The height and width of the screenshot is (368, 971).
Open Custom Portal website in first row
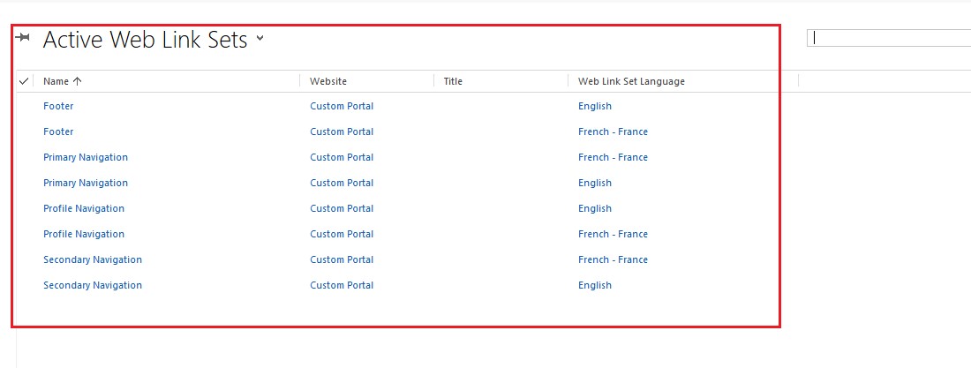(x=342, y=106)
